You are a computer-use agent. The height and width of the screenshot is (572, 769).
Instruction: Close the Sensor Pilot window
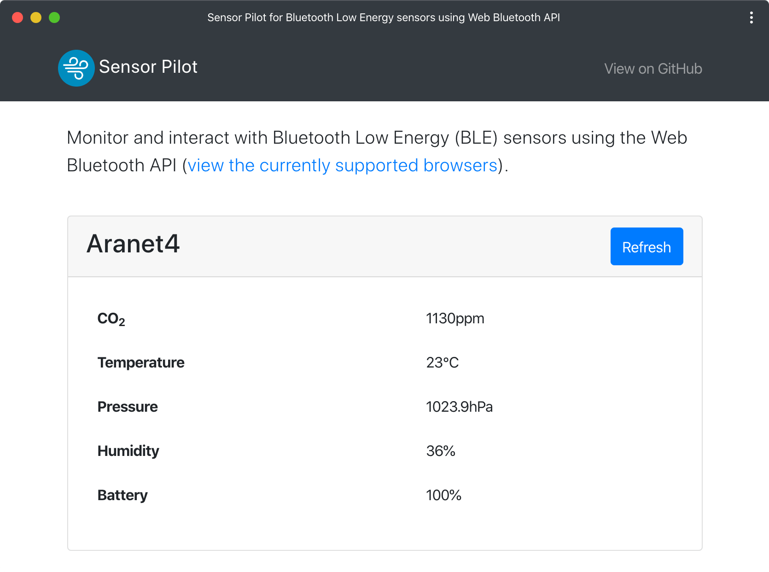click(17, 18)
